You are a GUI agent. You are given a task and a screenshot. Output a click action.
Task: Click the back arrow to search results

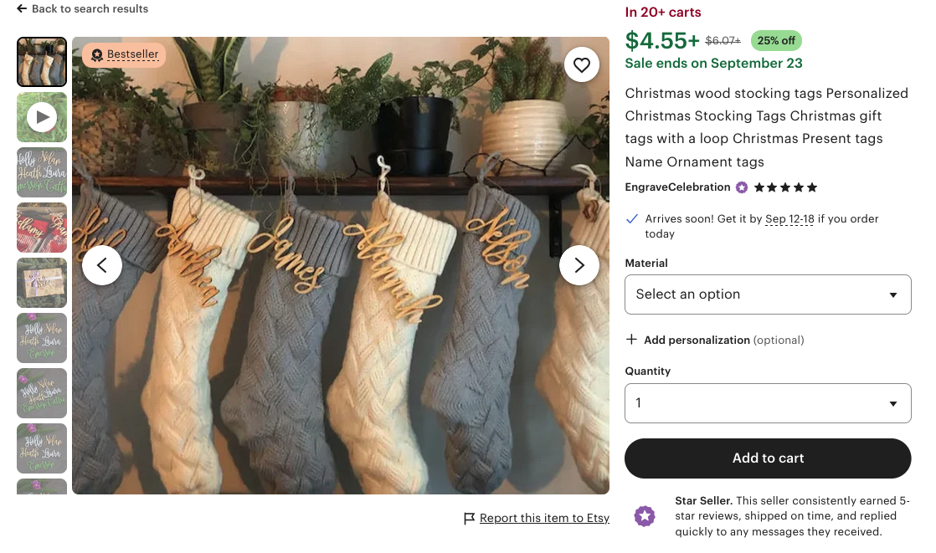pyautogui.click(x=23, y=8)
